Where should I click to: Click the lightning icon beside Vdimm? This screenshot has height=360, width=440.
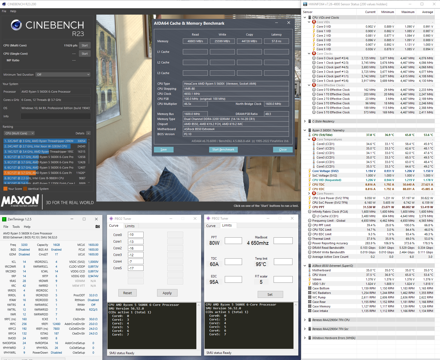click(x=310, y=279)
